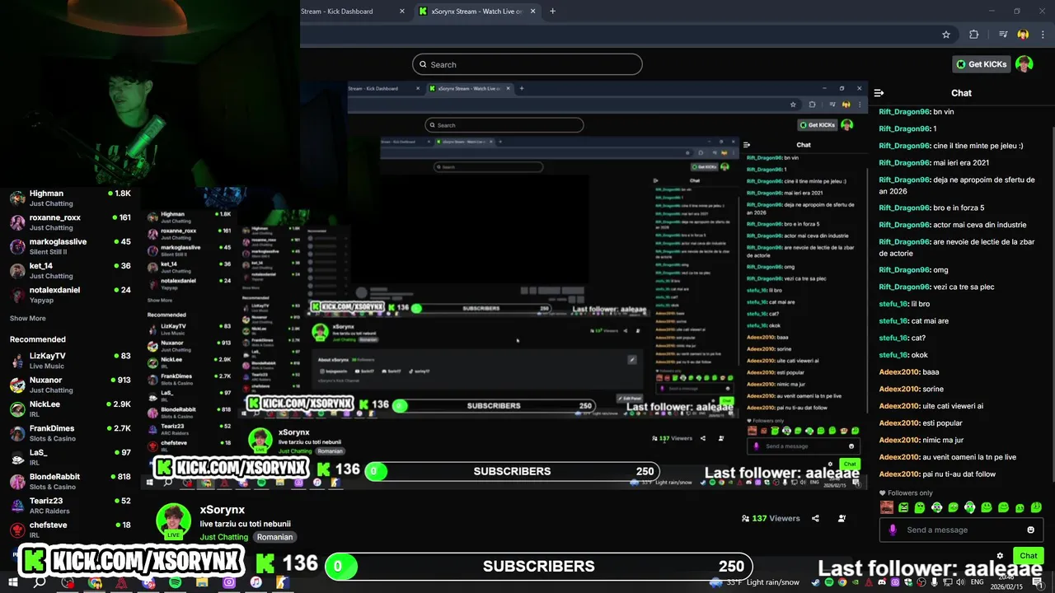Viewport: 1055px width, 593px height.
Task: Open Chrome from the taskbar
Action: click(x=94, y=582)
